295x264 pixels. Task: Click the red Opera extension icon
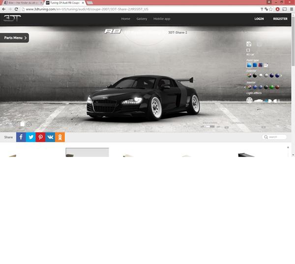coord(277,9)
